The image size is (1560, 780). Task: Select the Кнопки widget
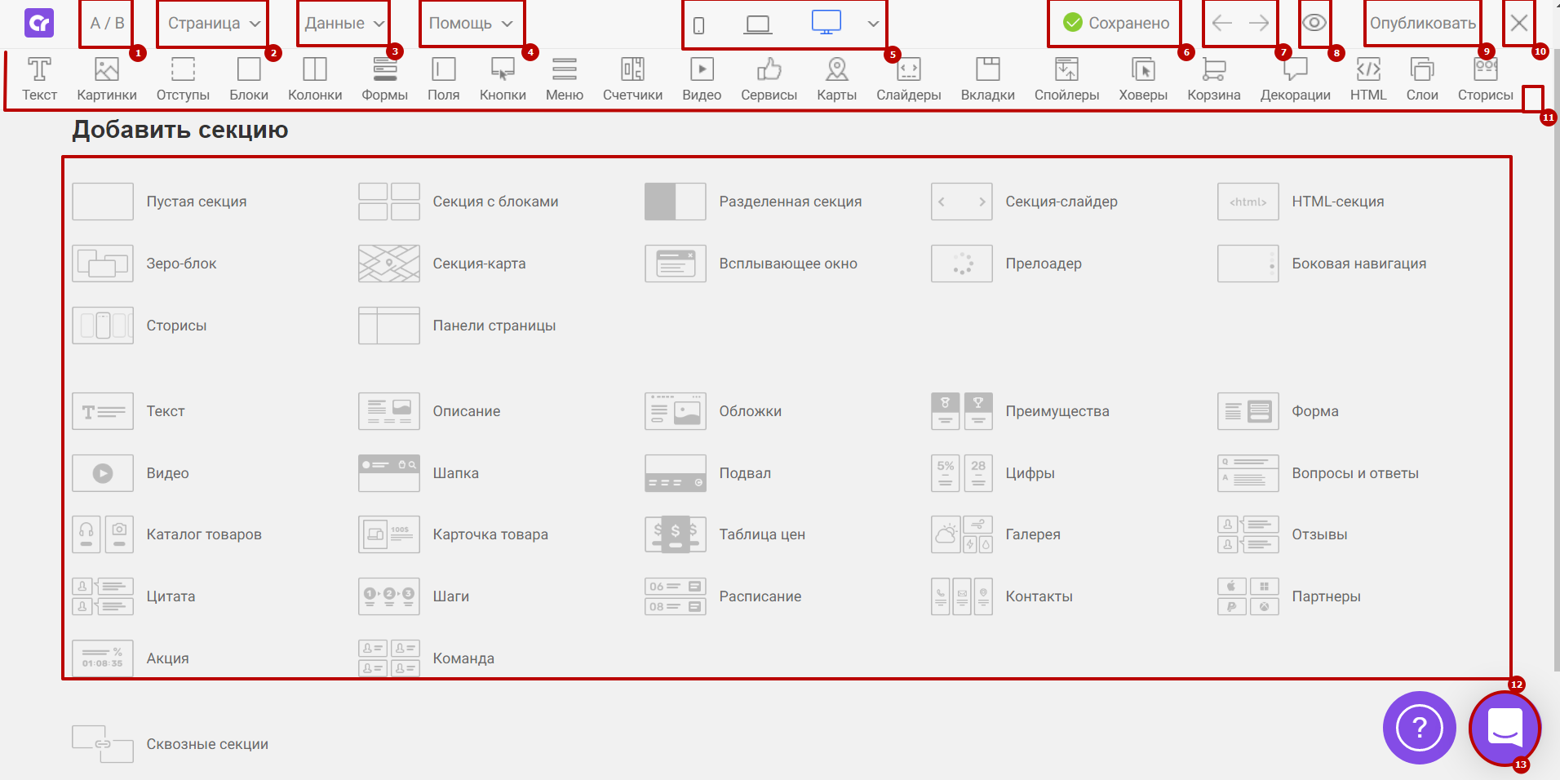[x=503, y=79]
